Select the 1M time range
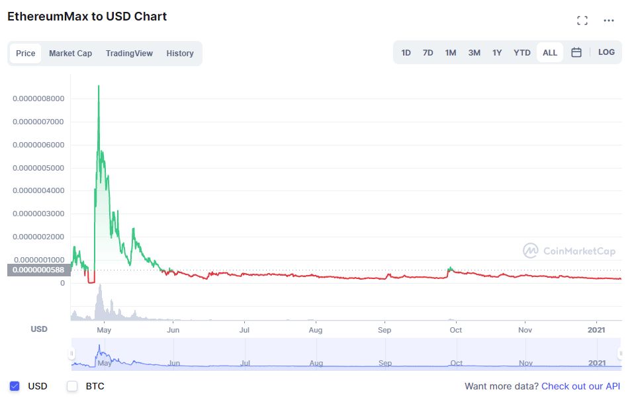Screen dimensions: 636x398 (x=450, y=53)
